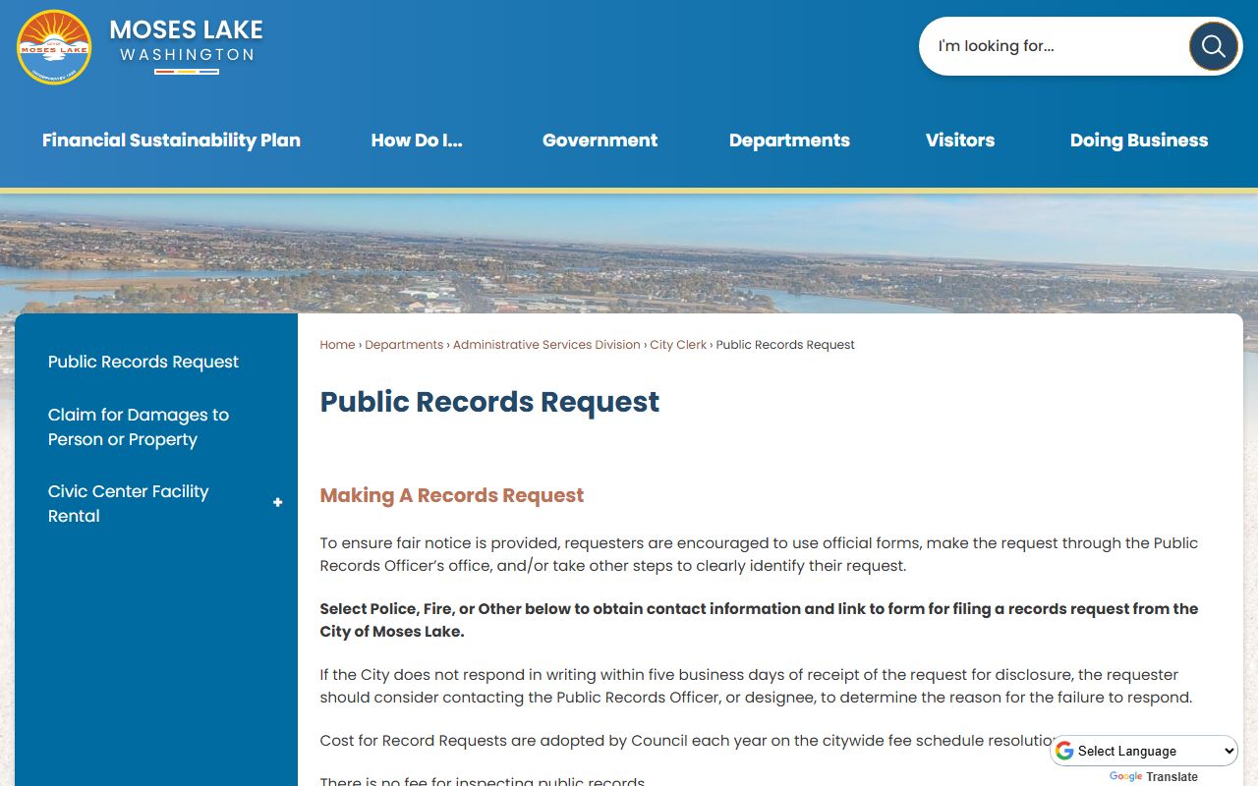This screenshot has width=1258, height=786.
Task: Click the Public Records Request page heading
Action: pyautogui.click(x=489, y=402)
